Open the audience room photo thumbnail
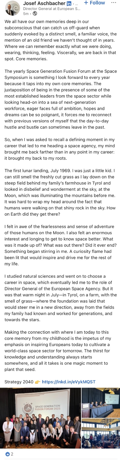This screenshot has width=120, height=460. tap(101, 433)
